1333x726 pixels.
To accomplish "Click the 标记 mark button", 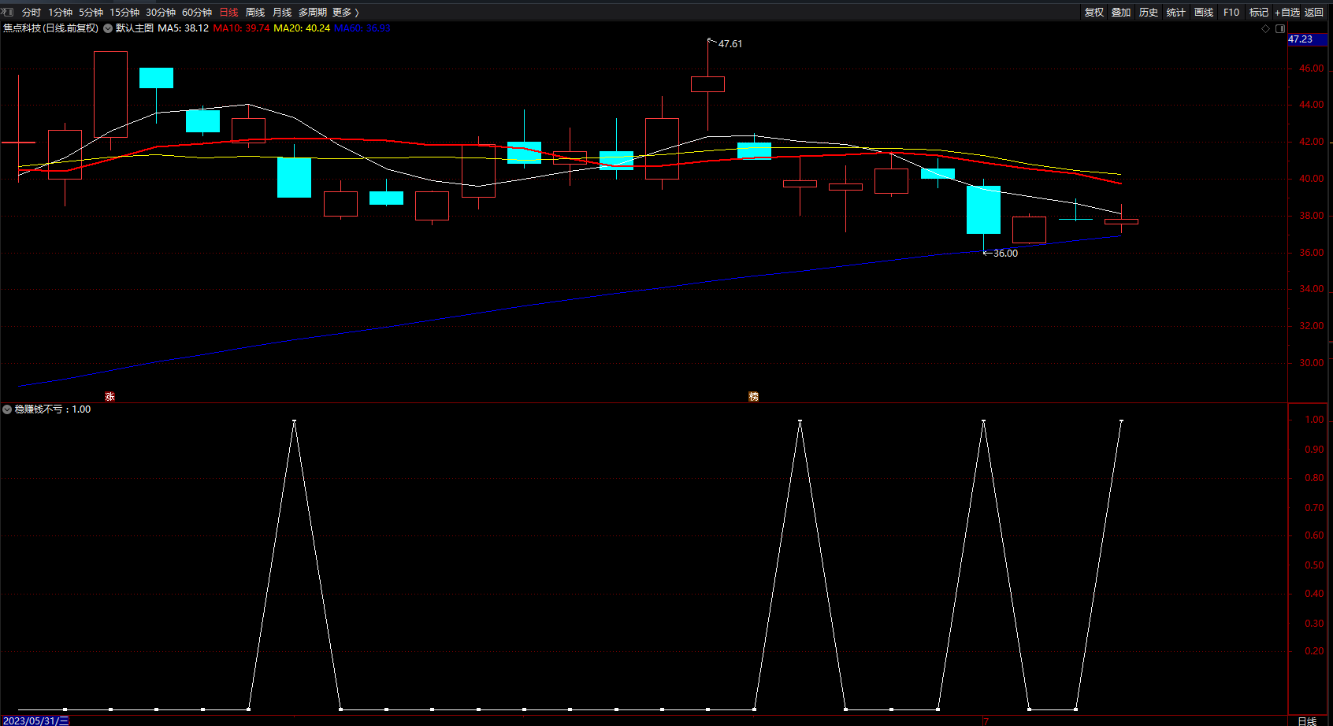I will point(1259,13).
